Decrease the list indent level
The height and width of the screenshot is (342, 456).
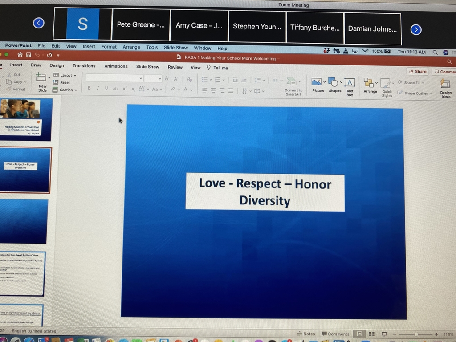pos(235,80)
